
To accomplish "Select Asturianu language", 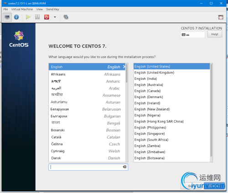I will (x=87, y=102).
